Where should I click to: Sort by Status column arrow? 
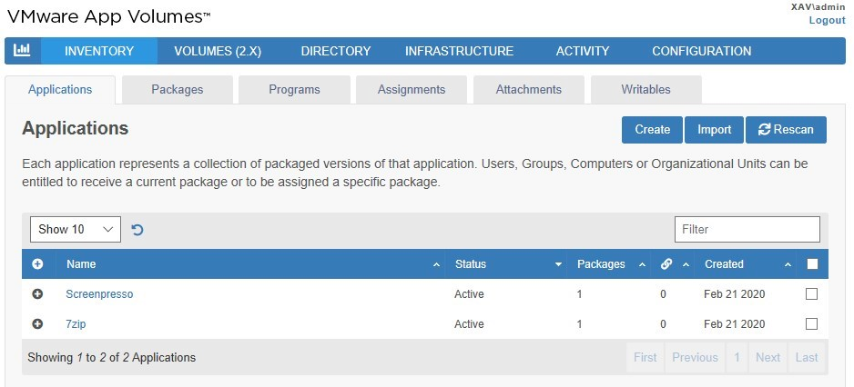tap(558, 264)
